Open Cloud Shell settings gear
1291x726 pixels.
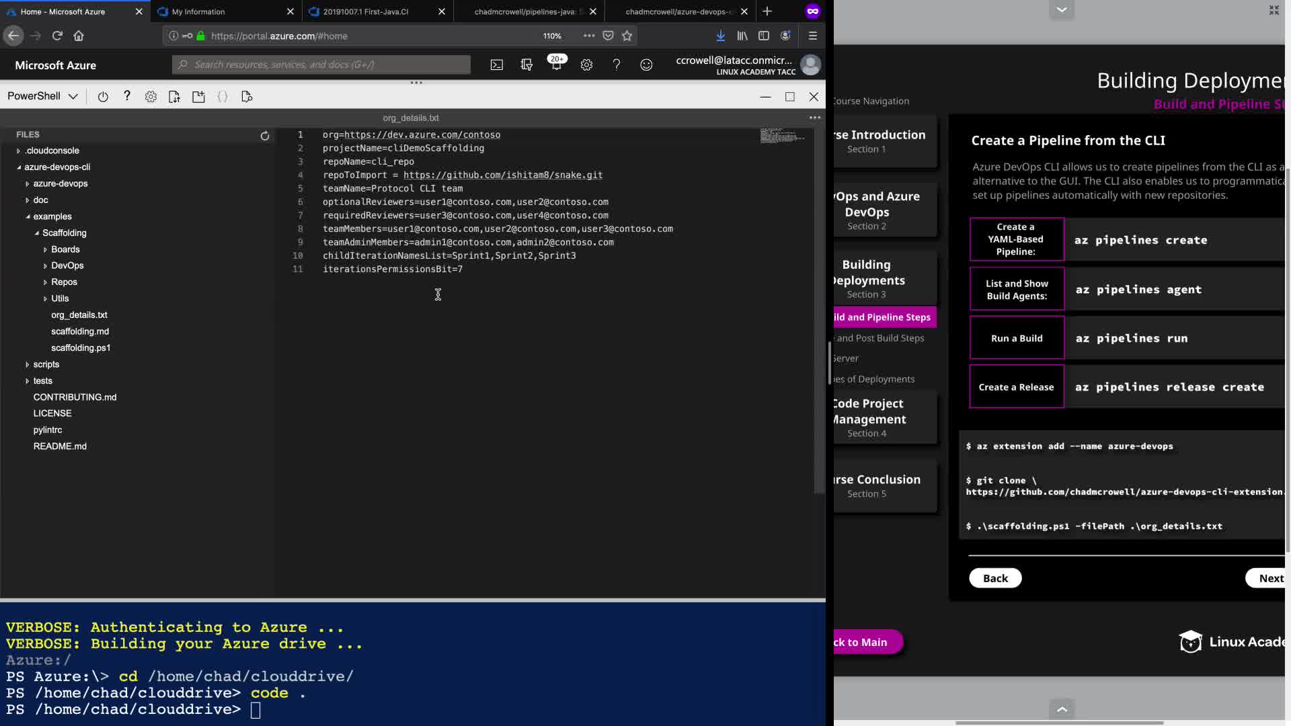(x=151, y=97)
